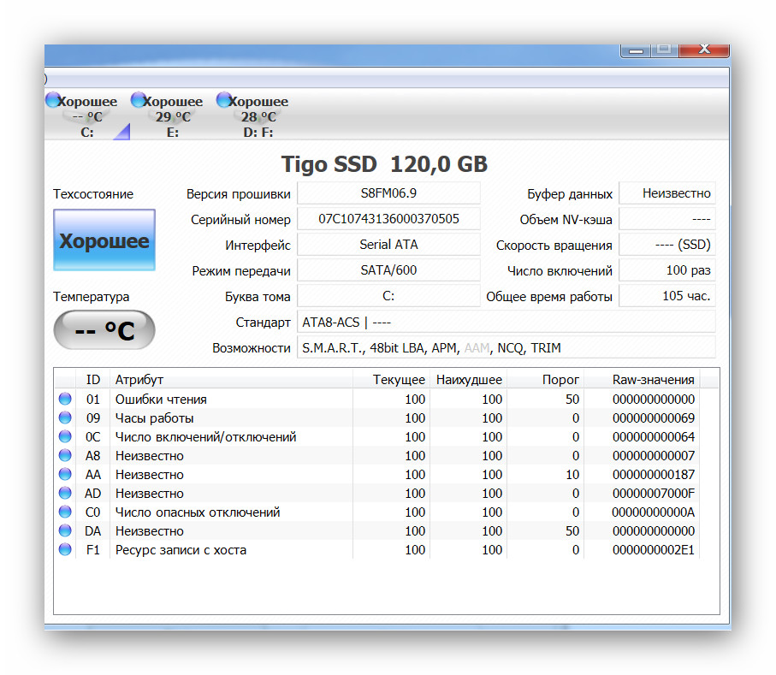The height and width of the screenshot is (675, 776).
Task: Click the Температура label
Action: pos(91,296)
